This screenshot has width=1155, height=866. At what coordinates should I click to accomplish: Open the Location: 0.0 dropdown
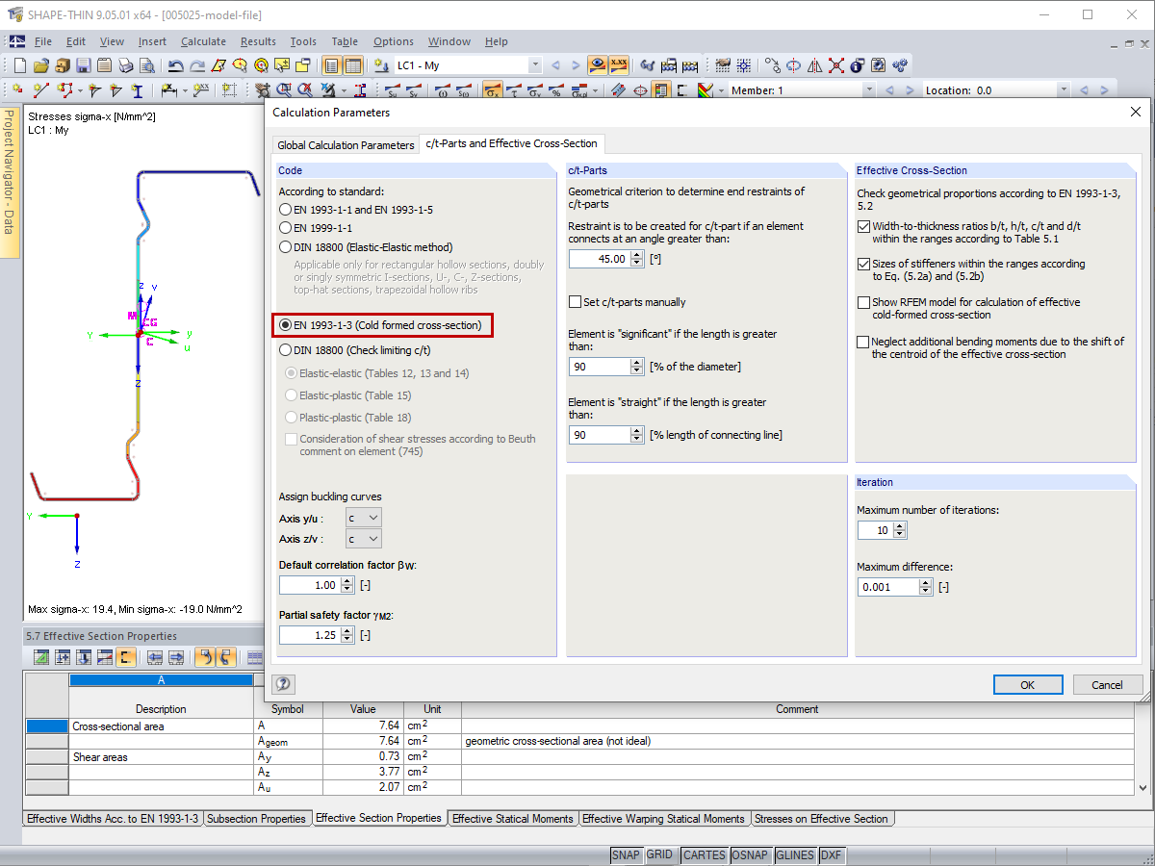tap(1062, 90)
